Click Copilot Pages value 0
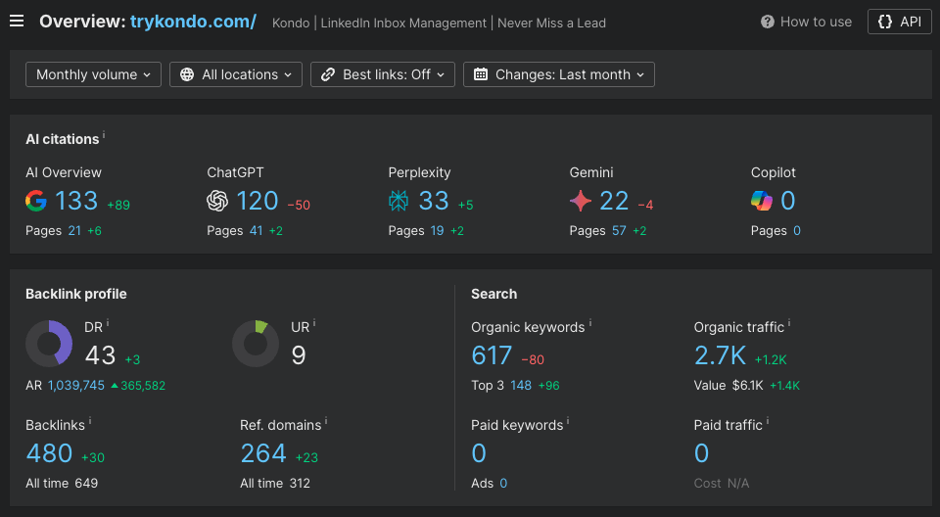This screenshot has width=940, height=517. [797, 231]
